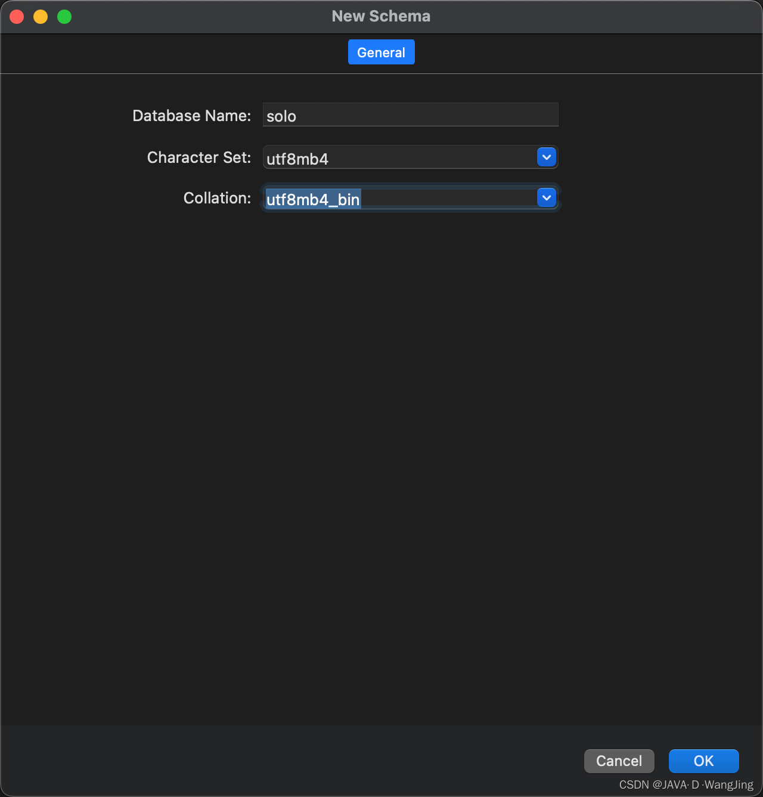Click the green zoom traffic light
The image size is (763, 797).
(x=64, y=16)
